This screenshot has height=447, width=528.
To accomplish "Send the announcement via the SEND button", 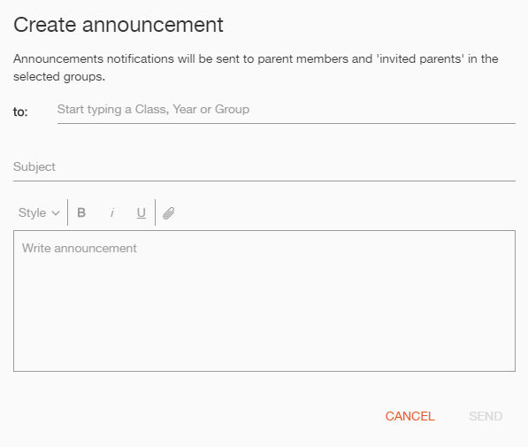I will [486, 416].
